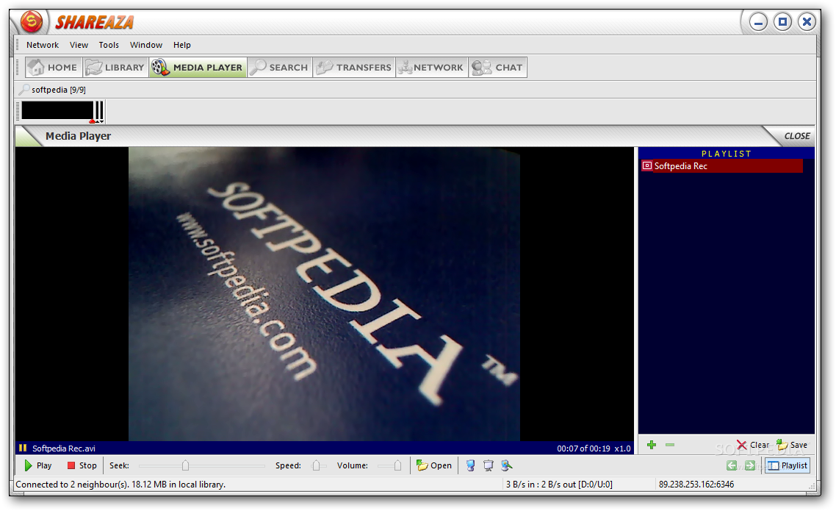Click the globe with pen icon
This screenshot has width=836, height=511.
(x=506, y=465)
